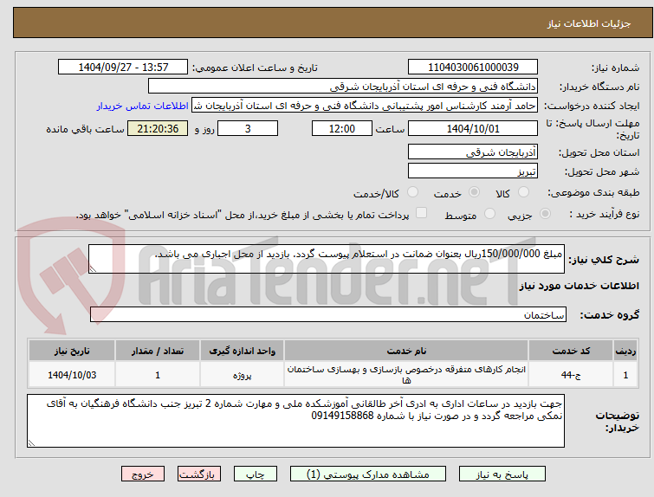Select the کالا/خدمت radio button

point(412,192)
